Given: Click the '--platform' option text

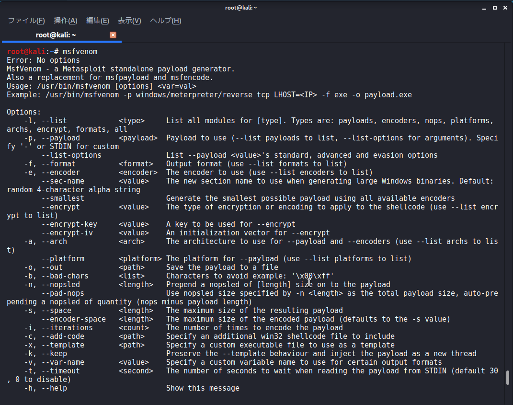Looking at the screenshot, I should [63, 259].
